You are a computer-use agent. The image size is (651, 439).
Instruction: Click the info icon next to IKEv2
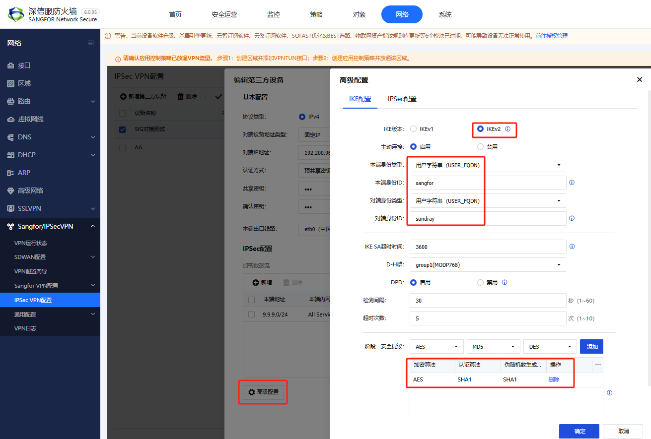click(507, 129)
